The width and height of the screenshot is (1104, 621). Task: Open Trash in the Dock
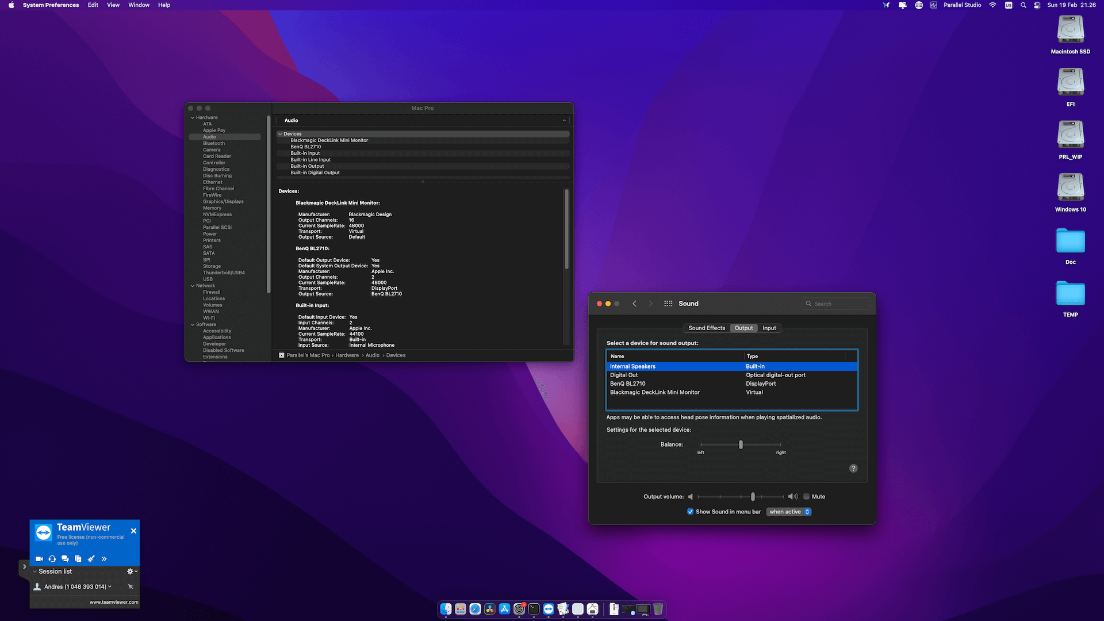658,609
